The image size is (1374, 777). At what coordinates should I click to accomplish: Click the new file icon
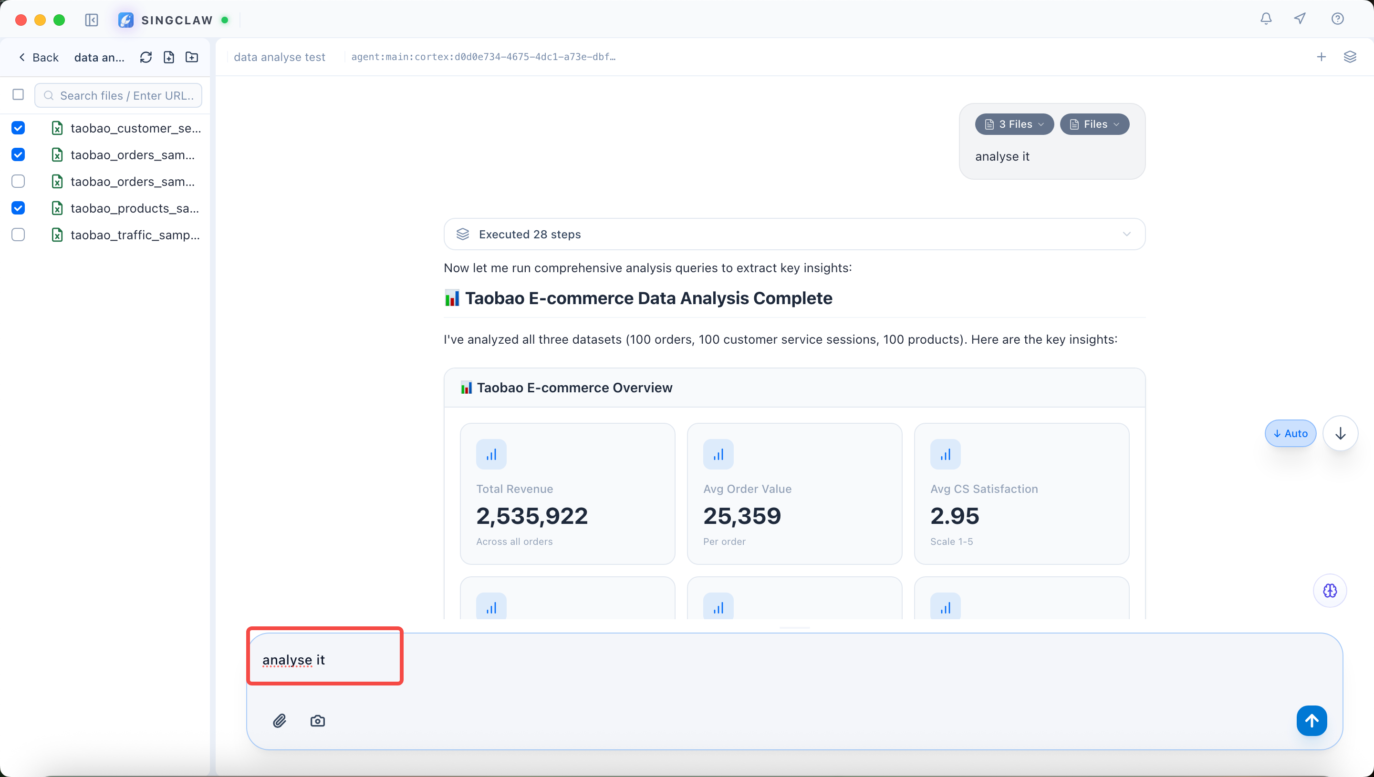[x=169, y=57]
